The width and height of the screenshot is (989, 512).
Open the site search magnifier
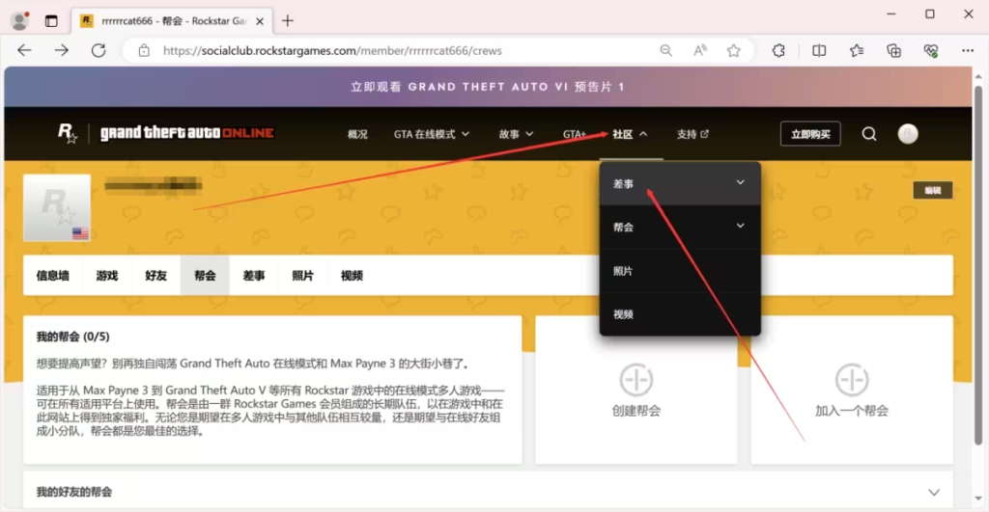[x=869, y=133]
